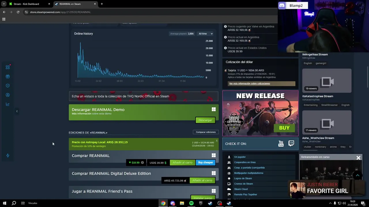Close the Stream - Kick Dashboard tab
The height and width of the screenshot is (207, 369).
49,4
